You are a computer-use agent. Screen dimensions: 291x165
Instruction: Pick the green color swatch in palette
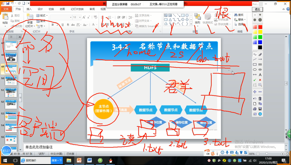pyautogui.click(x=260, y=37)
